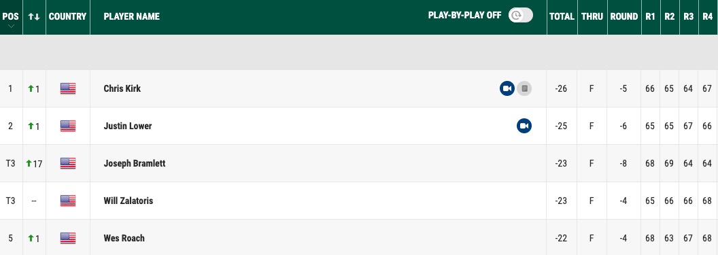The height and width of the screenshot is (255, 718).
Task: Open Chris Kirk's video highlights camera icon
Action: pos(507,88)
